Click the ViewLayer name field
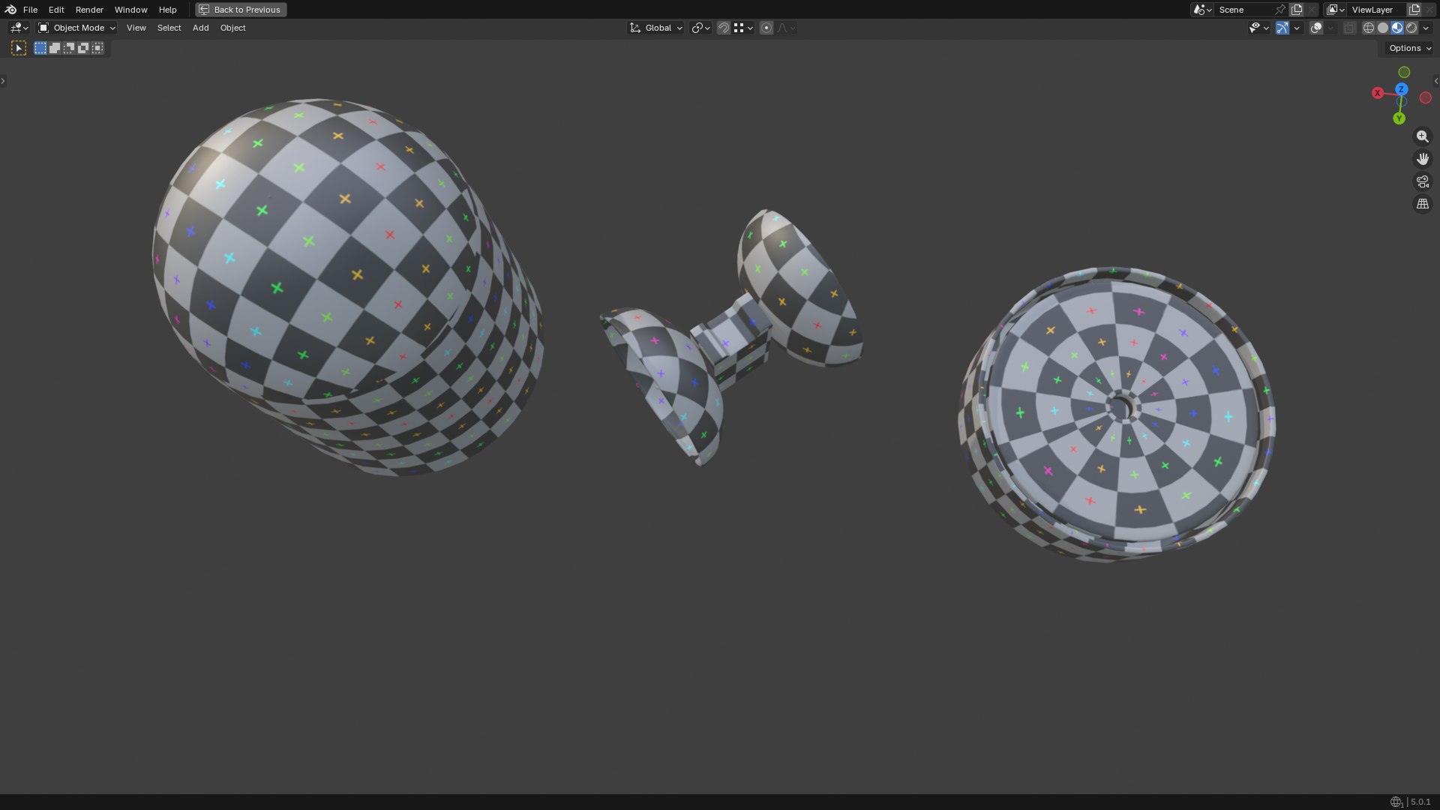The height and width of the screenshot is (810, 1440). [x=1376, y=10]
